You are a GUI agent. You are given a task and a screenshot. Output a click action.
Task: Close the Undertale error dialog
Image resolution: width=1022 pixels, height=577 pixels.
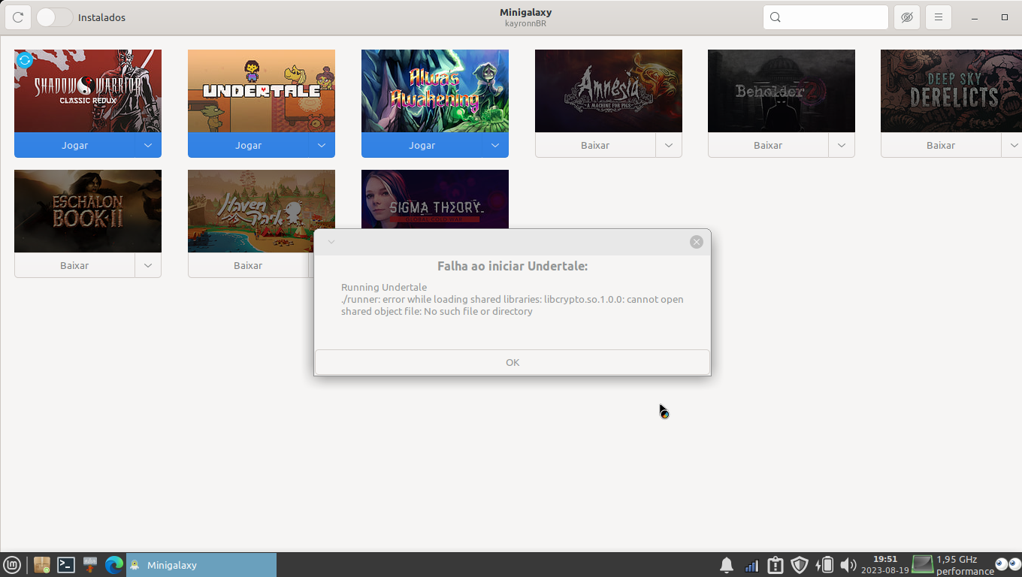coord(697,242)
